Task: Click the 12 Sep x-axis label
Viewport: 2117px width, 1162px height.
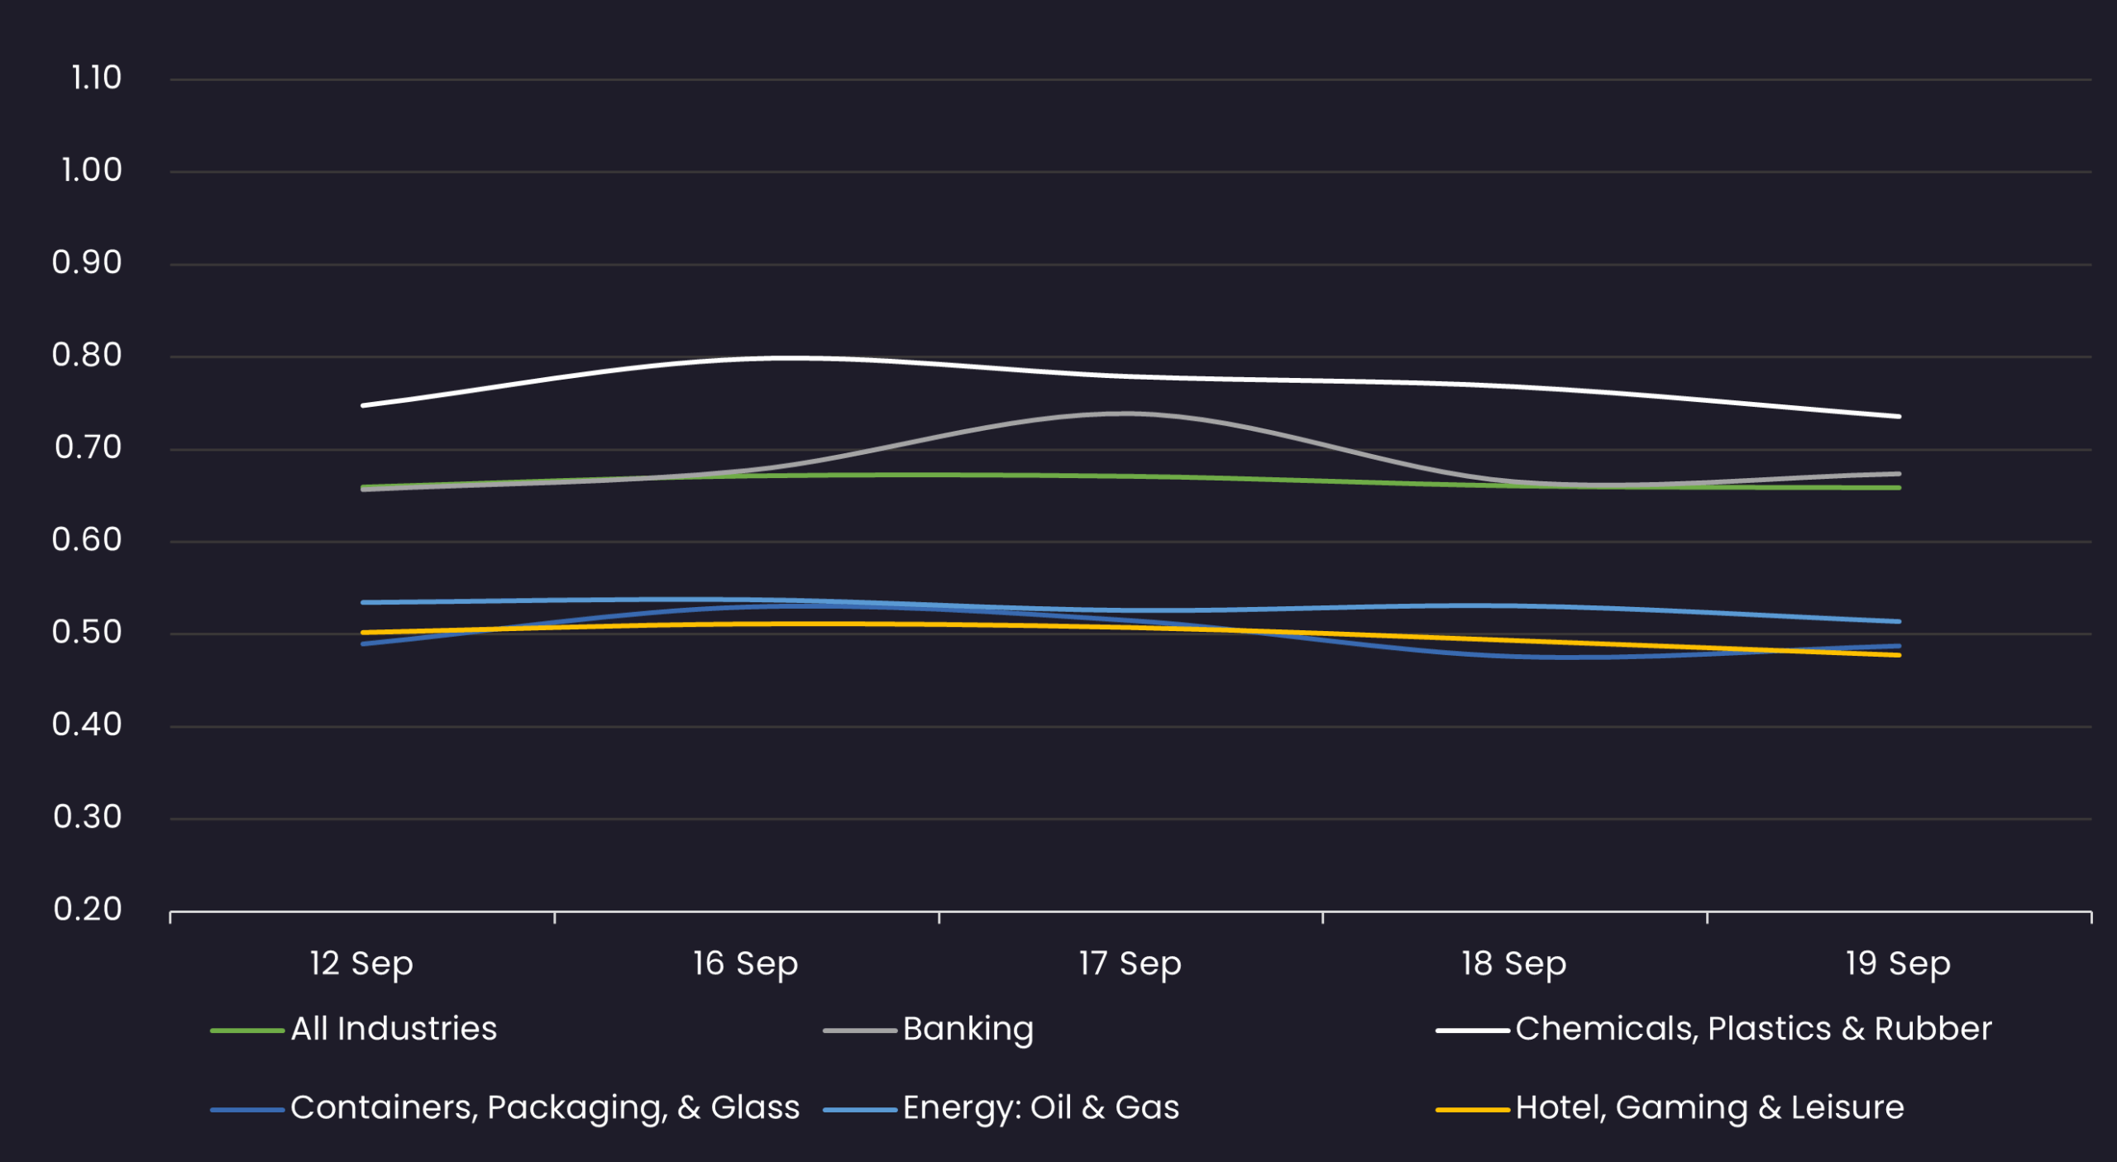Action: point(361,964)
